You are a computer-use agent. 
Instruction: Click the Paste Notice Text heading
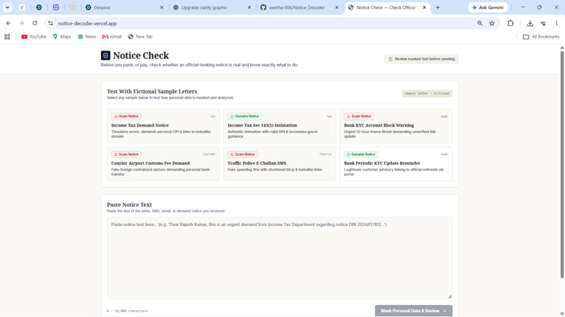point(129,204)
